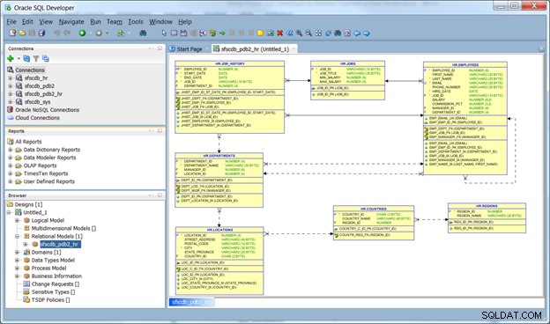Select the arrow pointer Select tool
This screenshot has height=324, width=550.
pyautogui.click(x=164, y=33)
